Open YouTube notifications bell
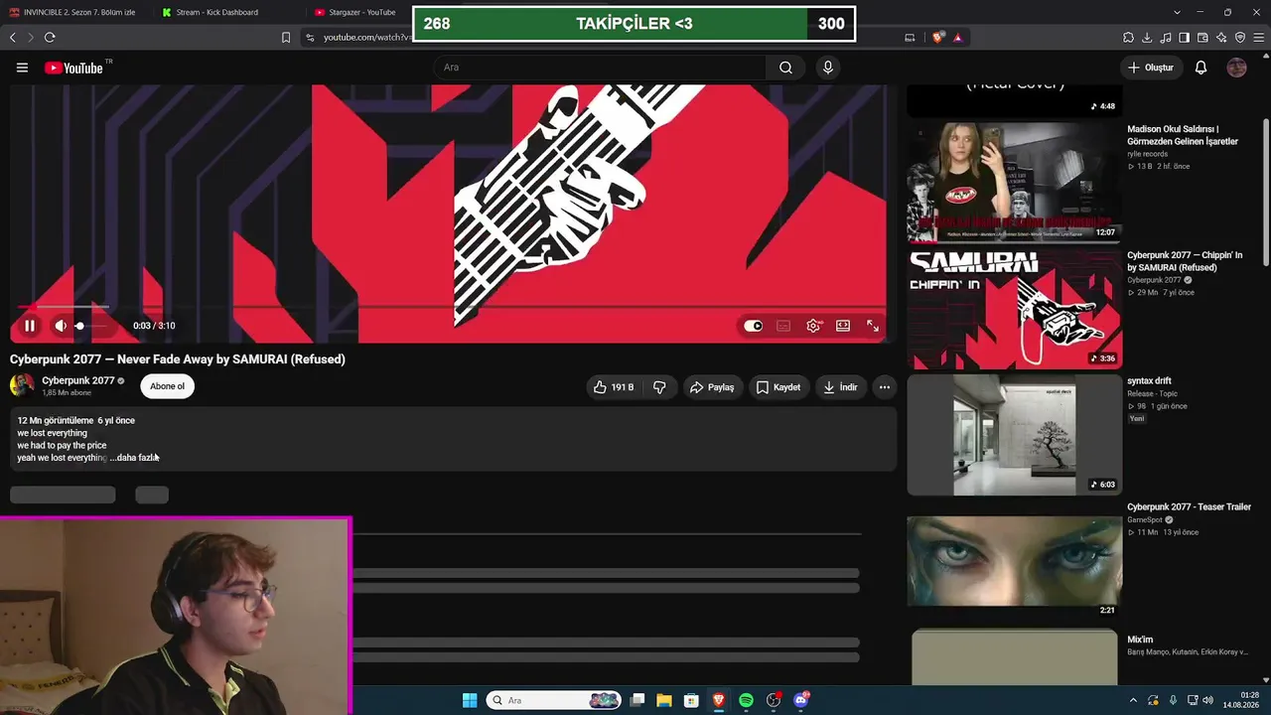The width and height of the screenshot is (1271, 715). pyautogui.click(x=1200, y=68)
